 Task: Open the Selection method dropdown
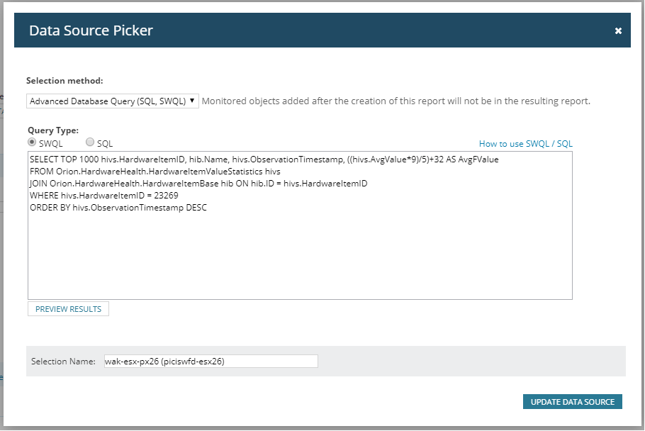(112, 101)
